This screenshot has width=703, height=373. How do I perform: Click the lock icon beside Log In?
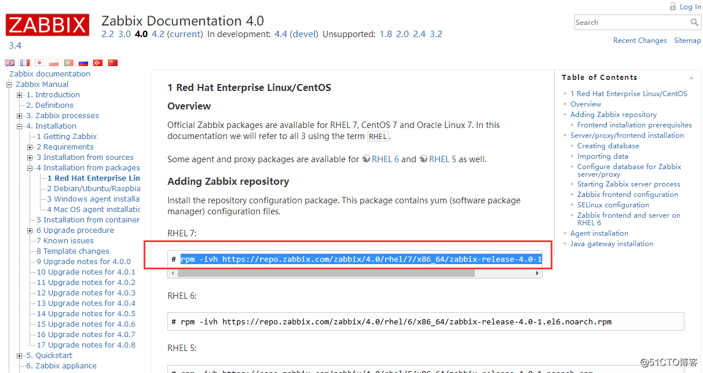point(672,6)
